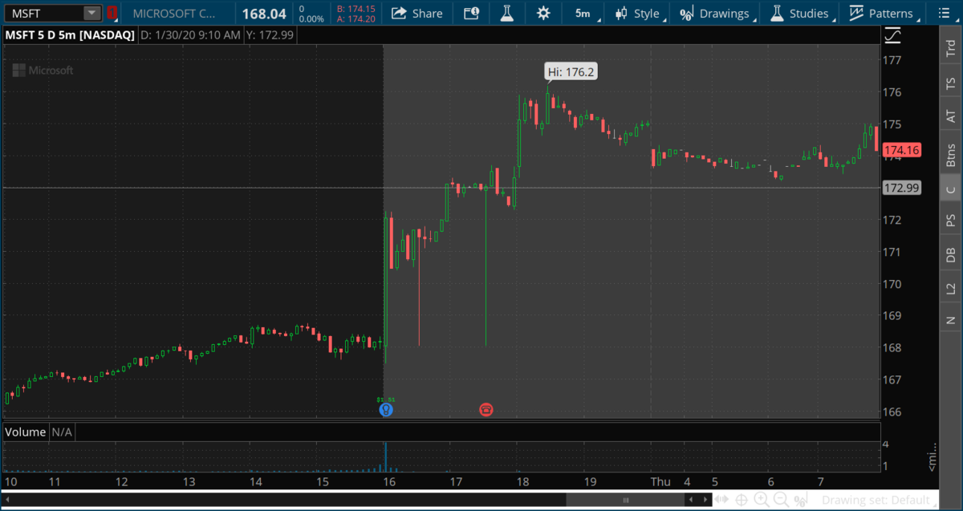The image size is (963, 511).
Task: Open the DB sidebar tab
Action: point(950,255)
